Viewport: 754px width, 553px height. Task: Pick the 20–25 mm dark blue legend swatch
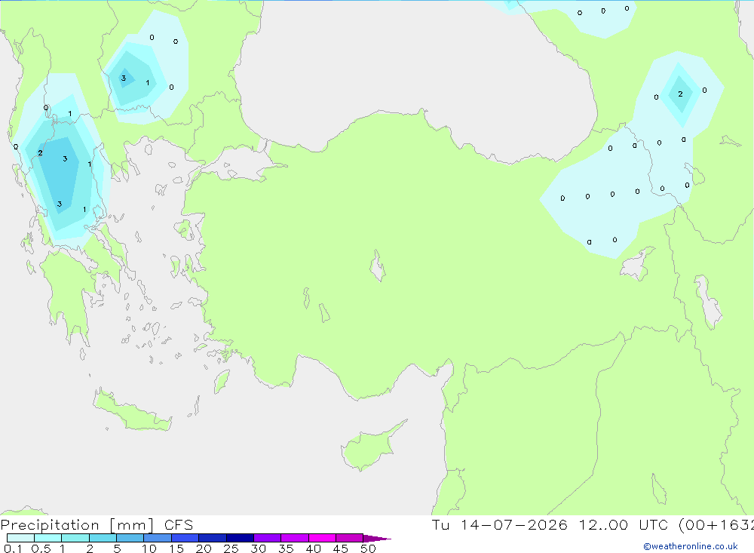tap(213, 538)
